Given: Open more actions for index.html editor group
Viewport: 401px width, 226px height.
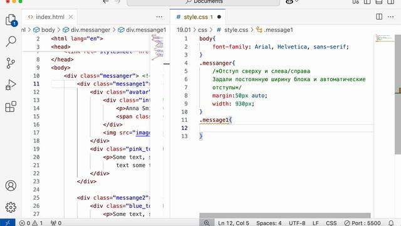Looking at the screenshot, I should [x=159, y=17].
